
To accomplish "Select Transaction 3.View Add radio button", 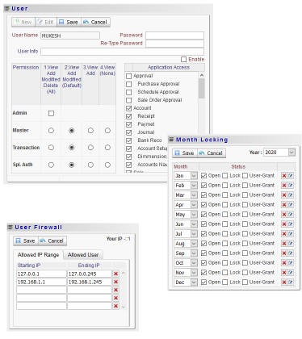I will (x=90, y=148).
